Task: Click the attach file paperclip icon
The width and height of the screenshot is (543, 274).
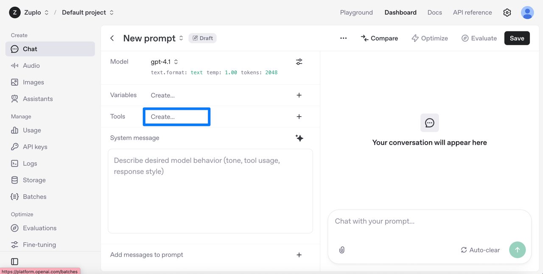Action: point(342,250)
